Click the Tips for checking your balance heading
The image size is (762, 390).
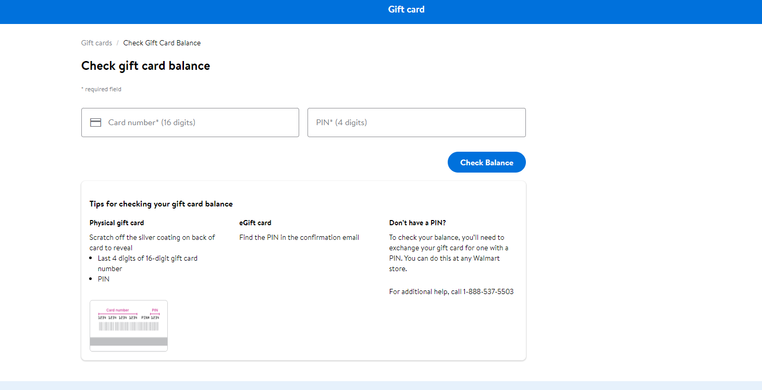click(161, 204)
